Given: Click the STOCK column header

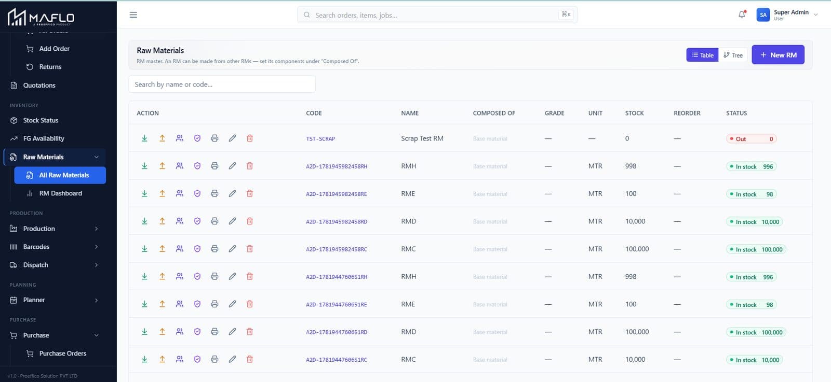Looking at the screenshot, I should click(634, 113).
